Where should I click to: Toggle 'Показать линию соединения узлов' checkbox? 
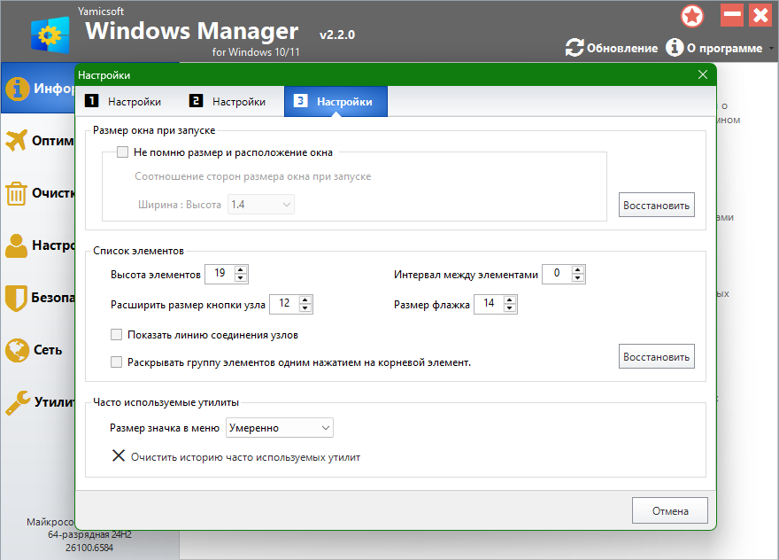[117, 335]
